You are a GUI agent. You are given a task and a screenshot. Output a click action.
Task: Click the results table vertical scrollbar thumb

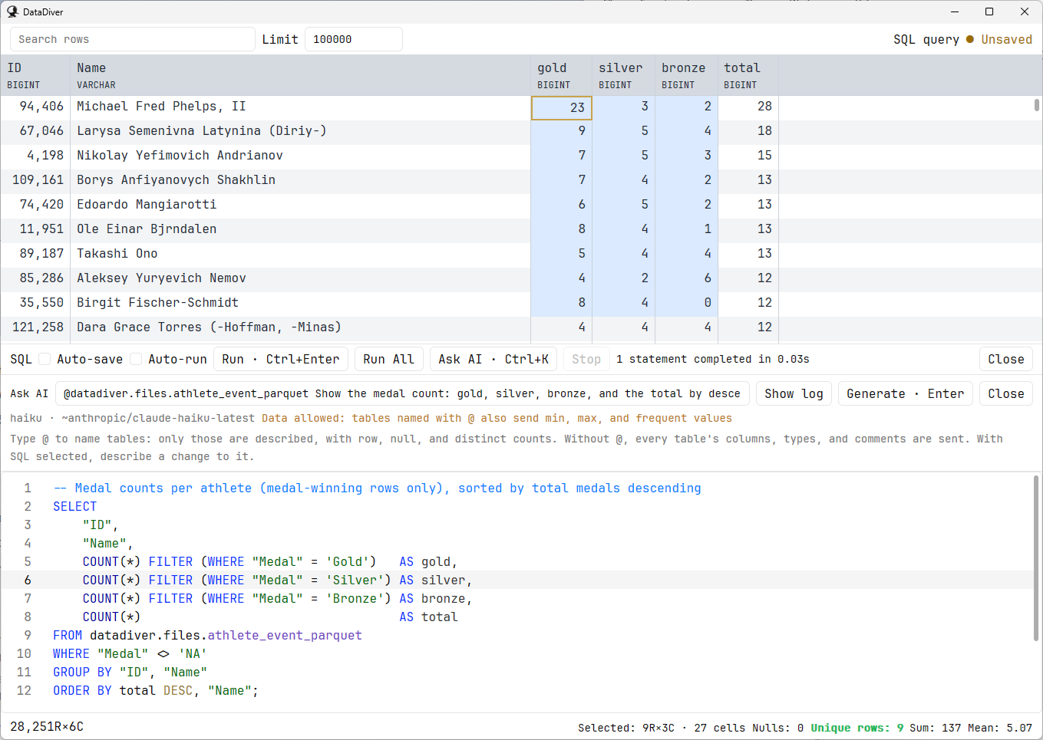1037,105
